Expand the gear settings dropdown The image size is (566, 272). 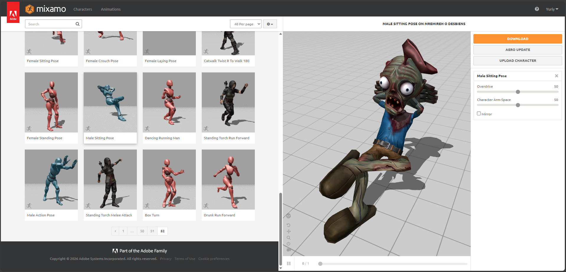tap(270, 24)
